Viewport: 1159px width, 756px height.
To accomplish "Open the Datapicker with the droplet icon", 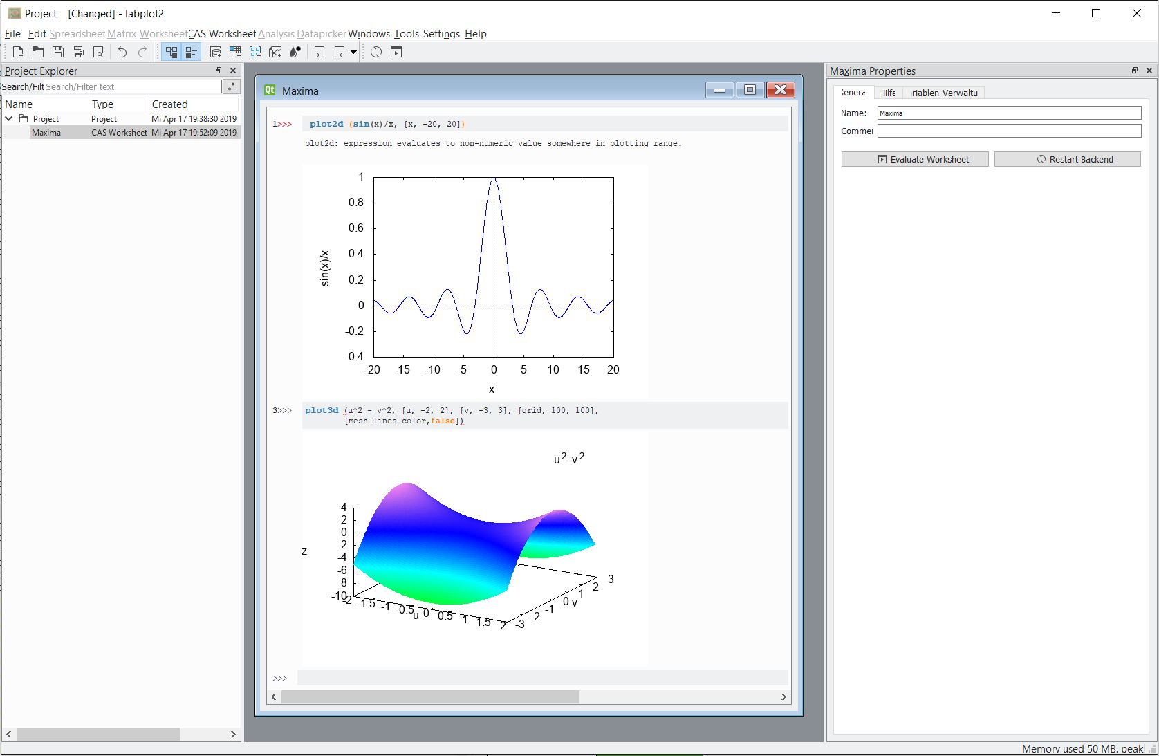I will tap(294, 51).
